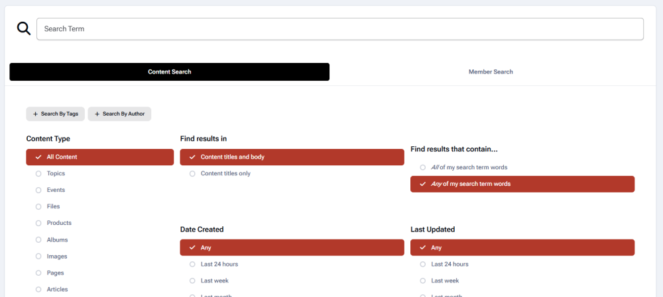Image resolution: width=663 pixels, height=297 pixels.
Task: Select Any of my search term words
Action: click(x=522, y=184)
